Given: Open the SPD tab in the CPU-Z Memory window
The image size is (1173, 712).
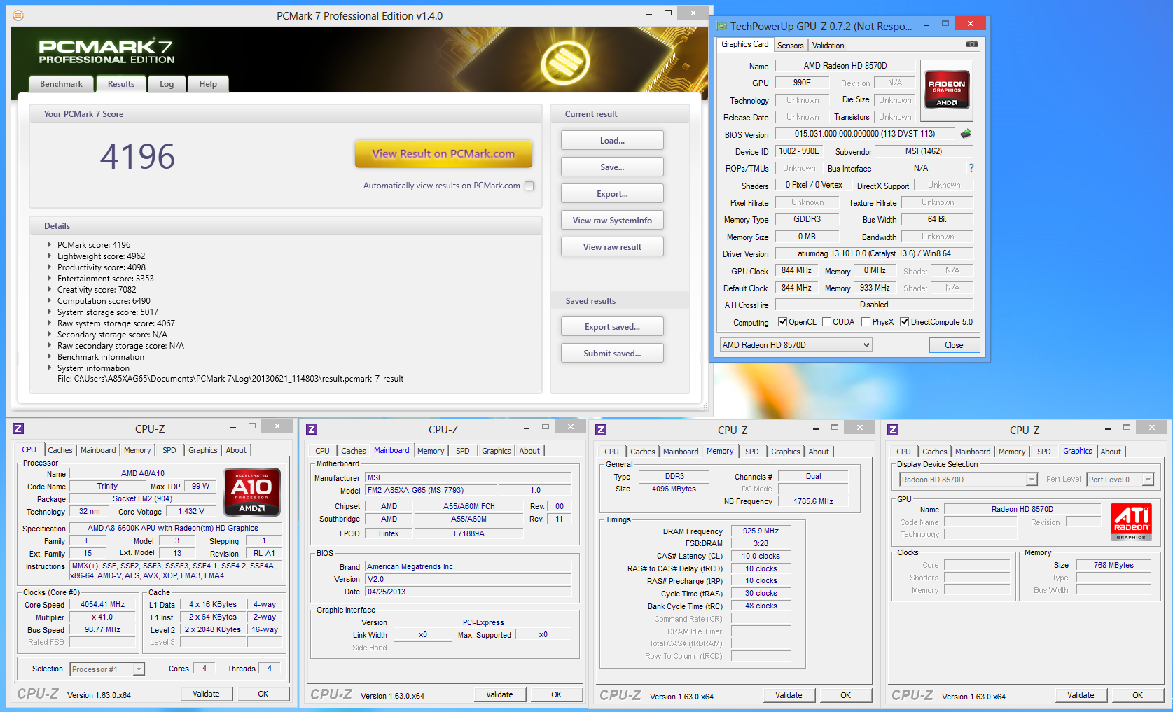Looking at the screenshot, I should coord(752,452).
